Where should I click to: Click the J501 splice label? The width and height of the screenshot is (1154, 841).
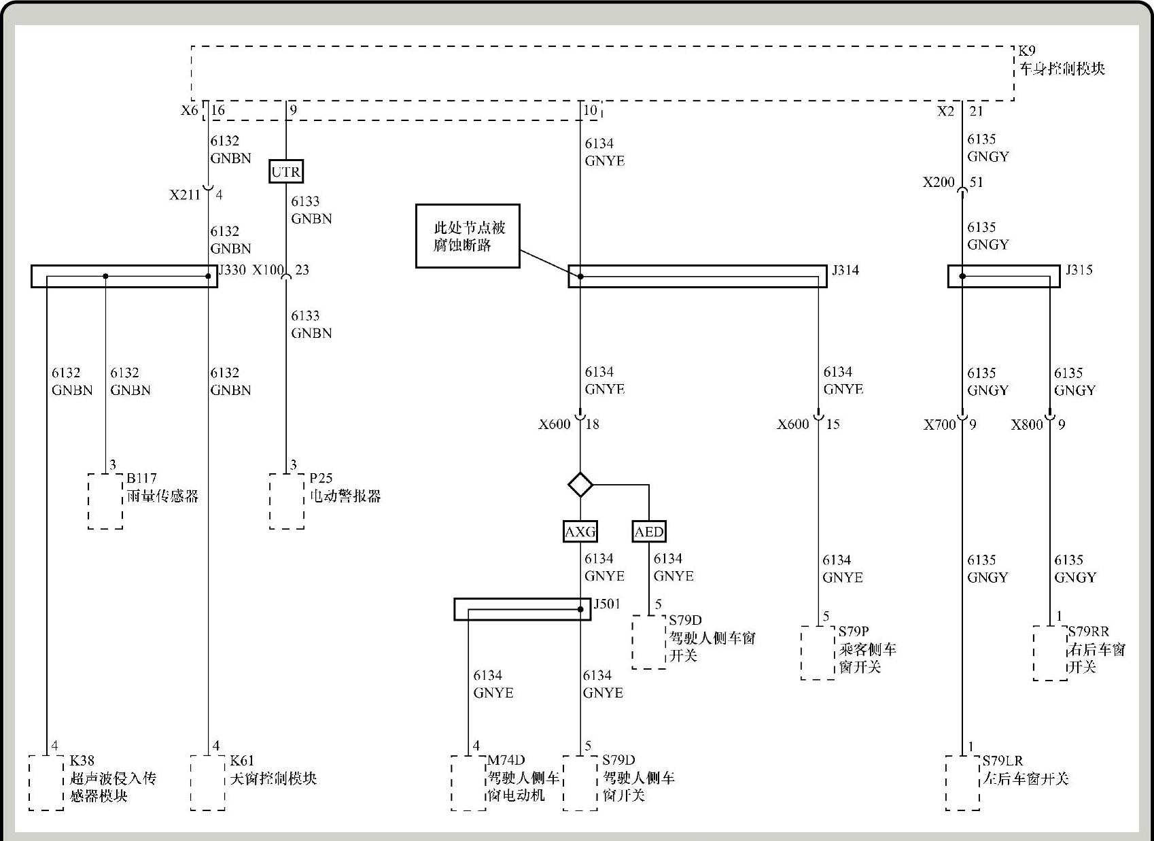pyautogui.click(x=607, y=604)
